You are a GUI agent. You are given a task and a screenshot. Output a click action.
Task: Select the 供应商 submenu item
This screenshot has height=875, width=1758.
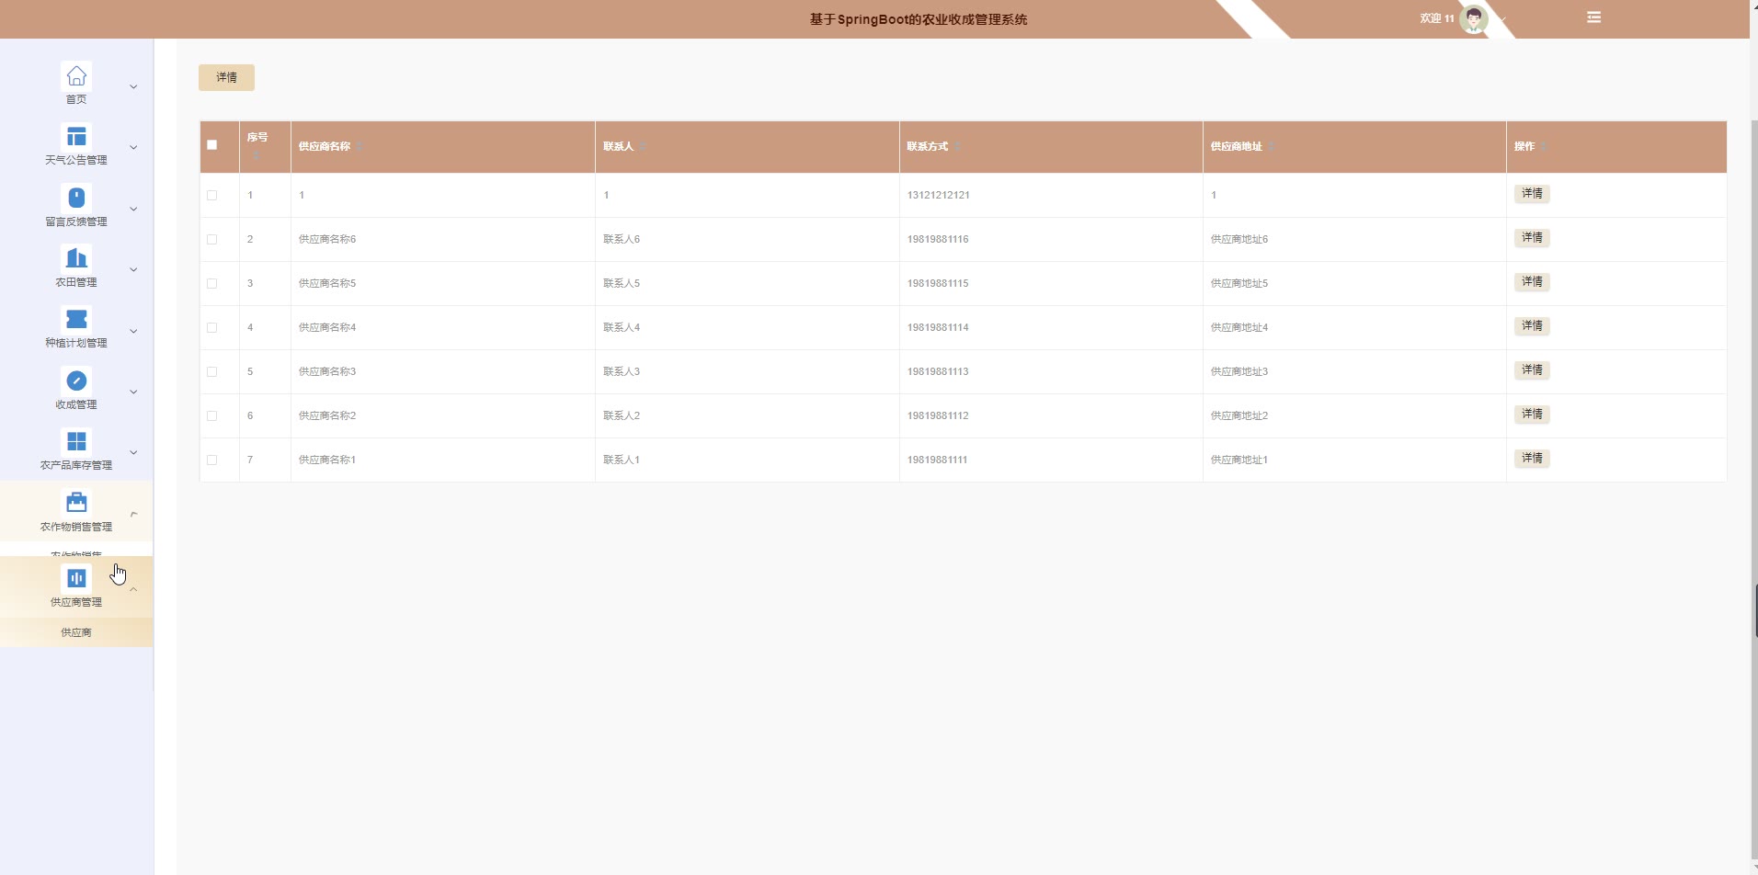tap(76, 632)
